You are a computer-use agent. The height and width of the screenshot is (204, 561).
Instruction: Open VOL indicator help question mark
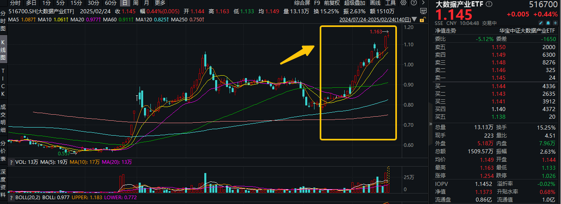[11, 162]
